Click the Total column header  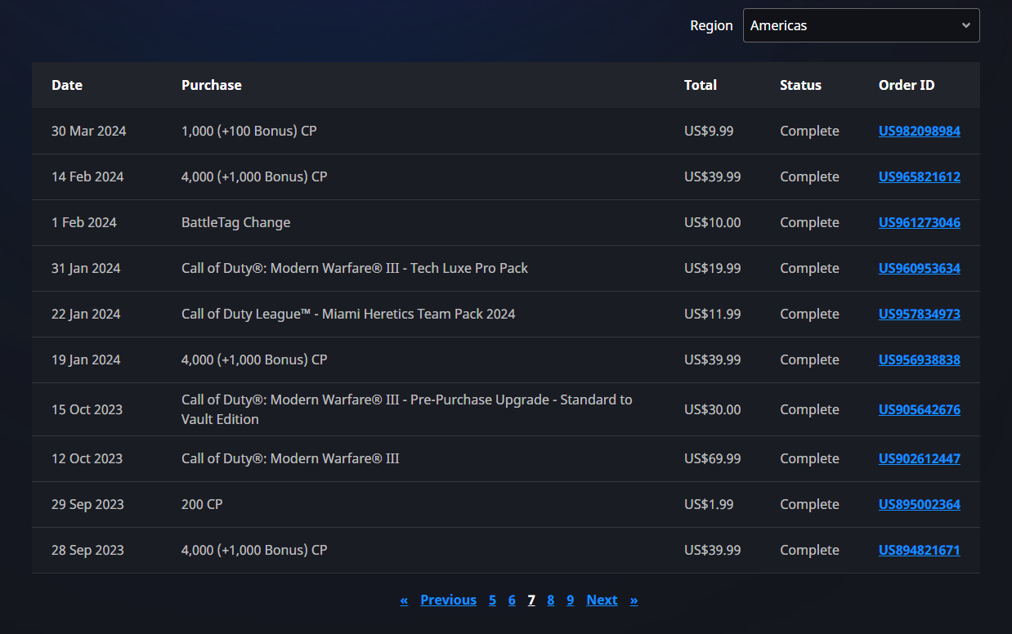pyautogui.click(x=701, y=85)
